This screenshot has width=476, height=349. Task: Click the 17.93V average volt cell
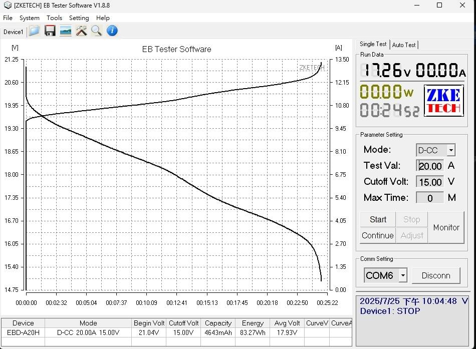coord(287,332)
